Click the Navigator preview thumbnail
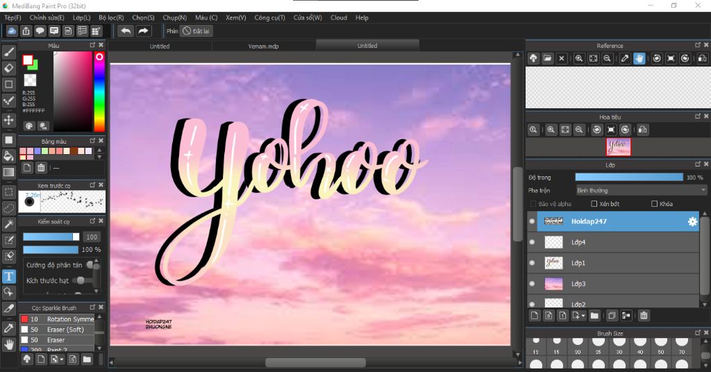The height and width of the screenshot is (372, 711). click(619, 147)
